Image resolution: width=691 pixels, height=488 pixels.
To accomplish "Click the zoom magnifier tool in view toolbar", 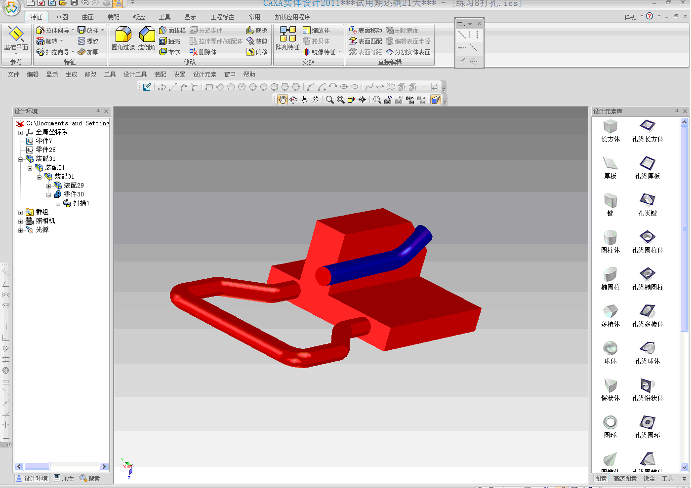I will tap(329, 100).
